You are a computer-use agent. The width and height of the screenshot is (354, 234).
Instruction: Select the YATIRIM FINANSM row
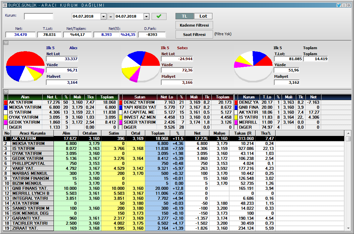[174, 178]
